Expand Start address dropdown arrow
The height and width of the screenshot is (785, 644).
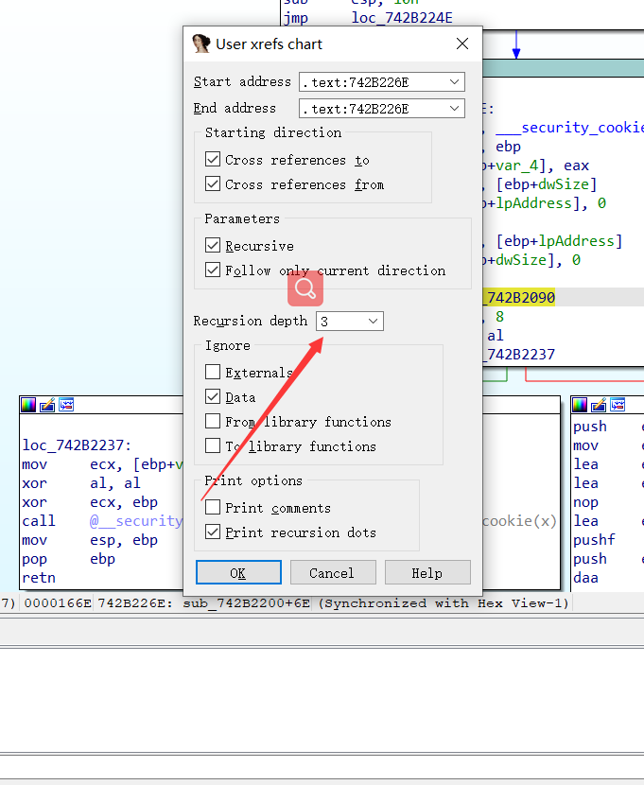pyautogui.click(x=454, y=82)
